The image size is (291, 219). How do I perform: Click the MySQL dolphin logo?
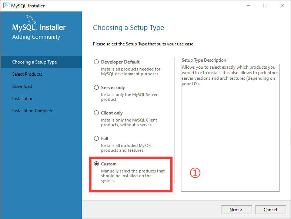[31, 20]
